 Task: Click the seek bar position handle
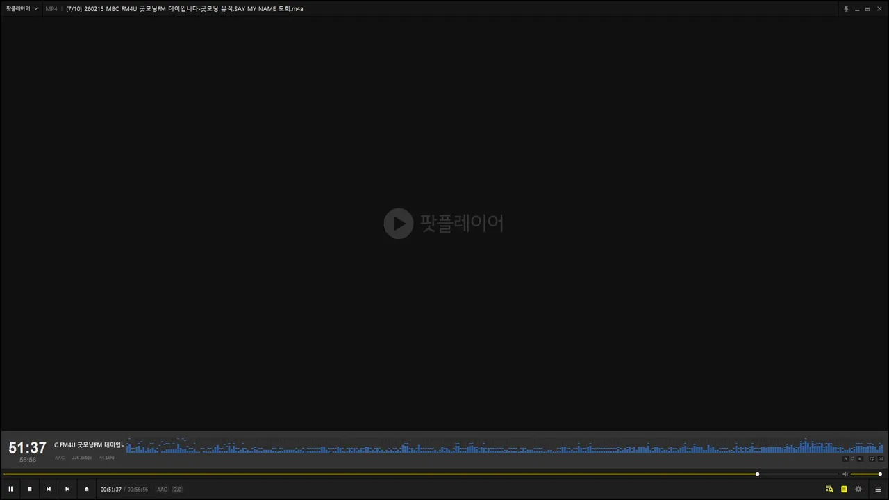(757, 474)
